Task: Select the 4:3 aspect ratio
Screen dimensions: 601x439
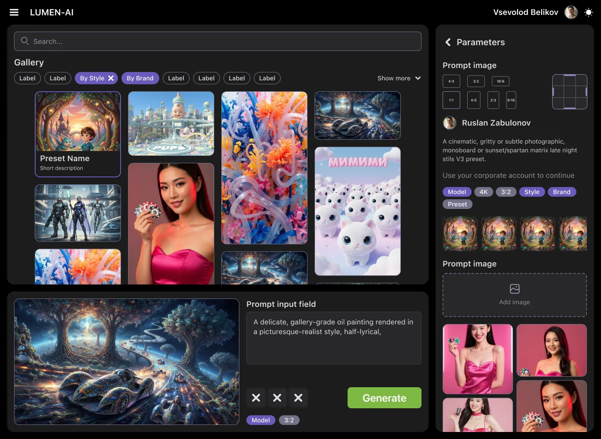Action: click(x=451, y=81)
